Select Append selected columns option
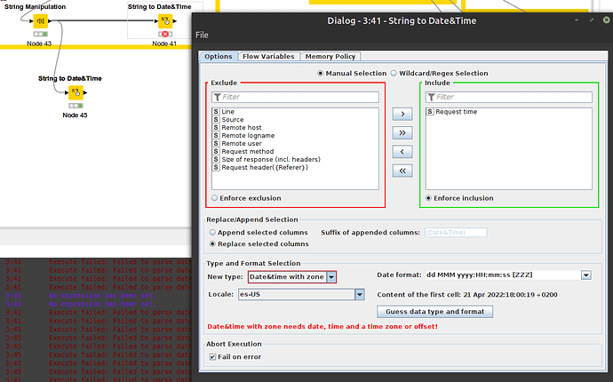Viewport: 613px width, 382px height. tap(212, 233)
